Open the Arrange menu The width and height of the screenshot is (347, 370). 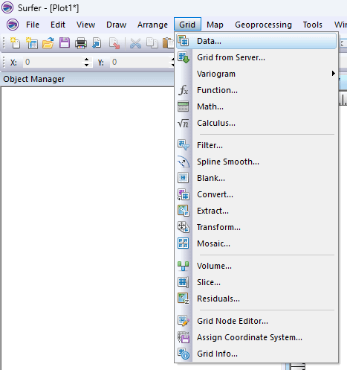152,25
